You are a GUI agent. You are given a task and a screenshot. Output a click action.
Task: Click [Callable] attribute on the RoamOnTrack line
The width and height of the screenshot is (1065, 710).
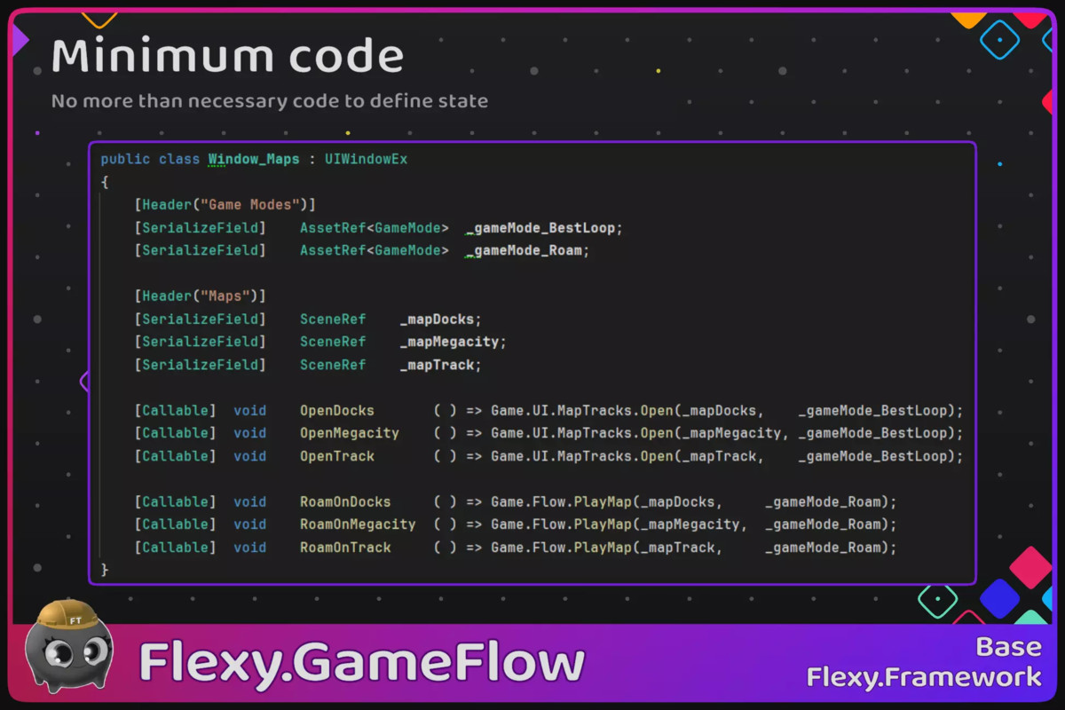[176, 548]
